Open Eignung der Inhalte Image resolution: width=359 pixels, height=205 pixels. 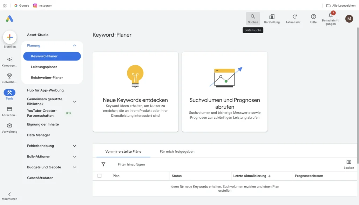(43, 124)
